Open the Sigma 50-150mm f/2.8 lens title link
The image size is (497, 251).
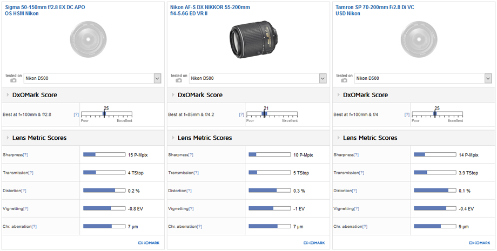click(x=45, y=10)
